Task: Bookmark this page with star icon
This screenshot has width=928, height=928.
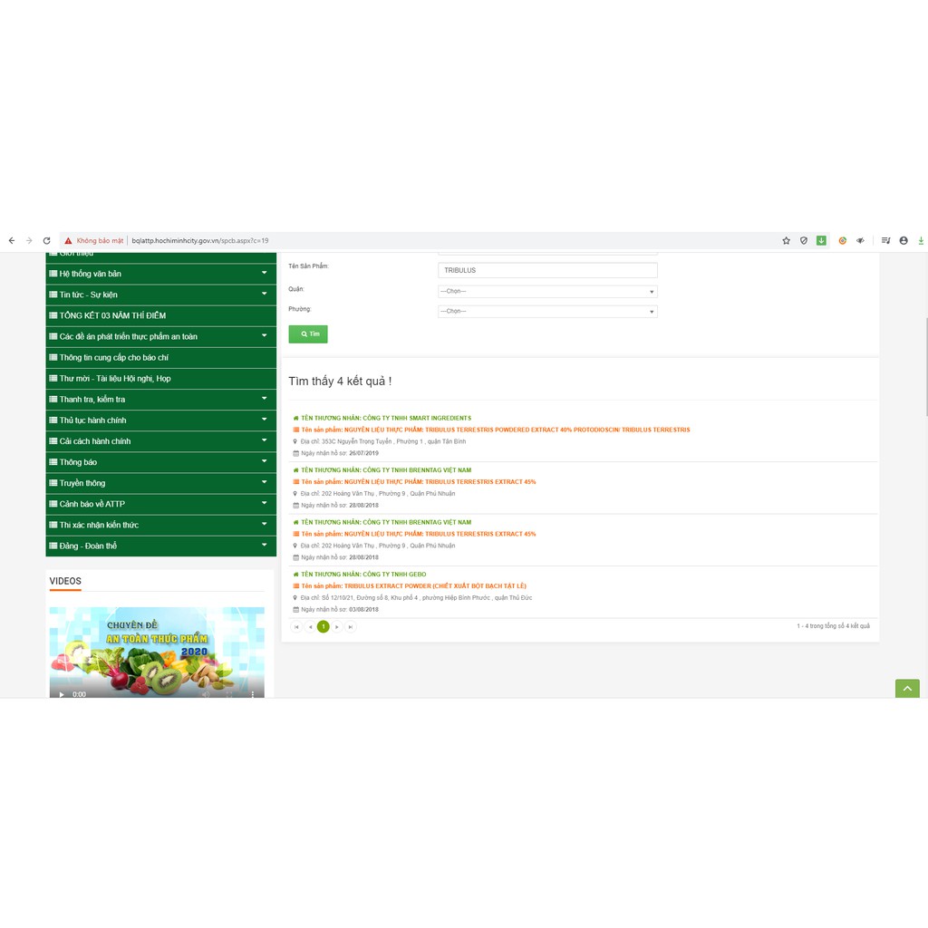Action: pyautogui.click(x=786, y=241)
